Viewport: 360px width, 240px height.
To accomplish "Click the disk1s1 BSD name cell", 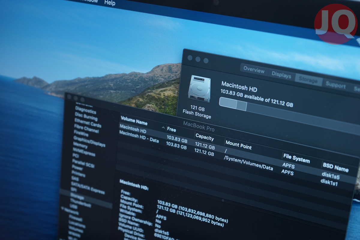I will [x=329, y=182].
